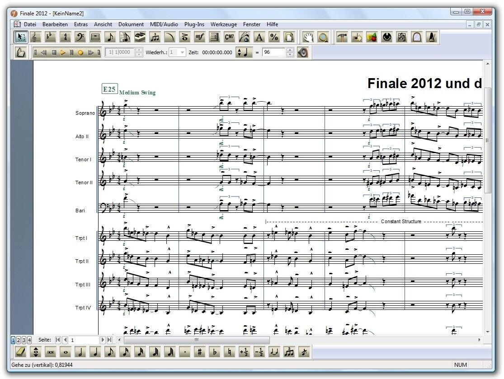Jump to the last page
Viewport: 504px width, 379px height.
tap(109, 340)
